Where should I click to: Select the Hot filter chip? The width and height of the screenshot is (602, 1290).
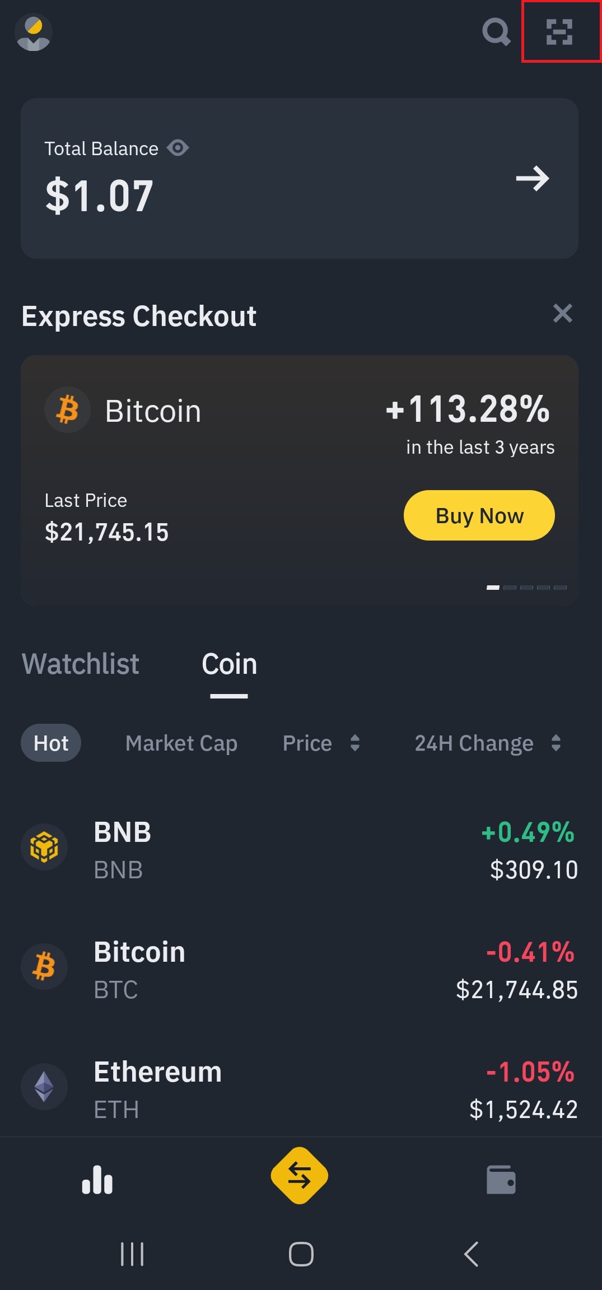[51, 743]
